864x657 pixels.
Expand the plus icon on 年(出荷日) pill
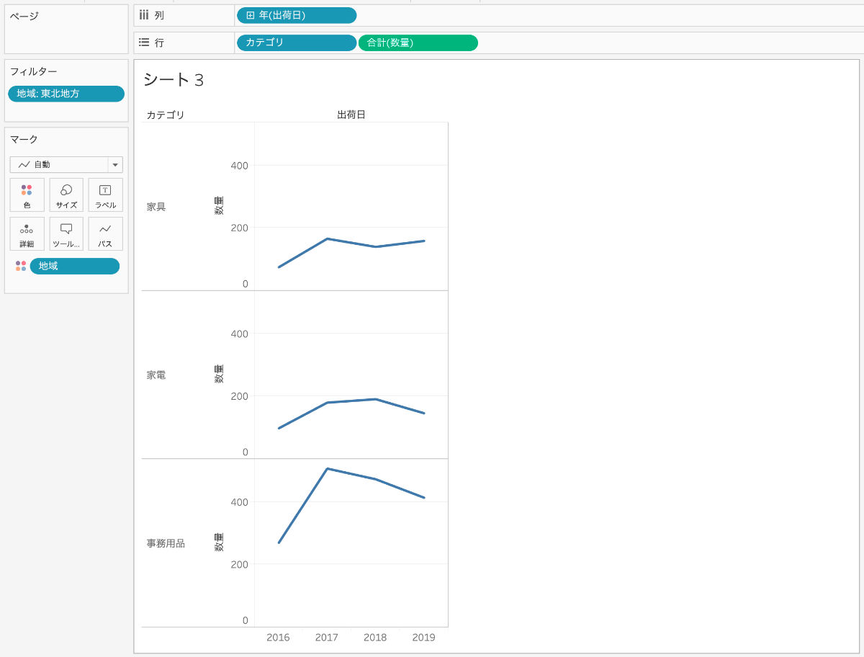pos(251,15)
